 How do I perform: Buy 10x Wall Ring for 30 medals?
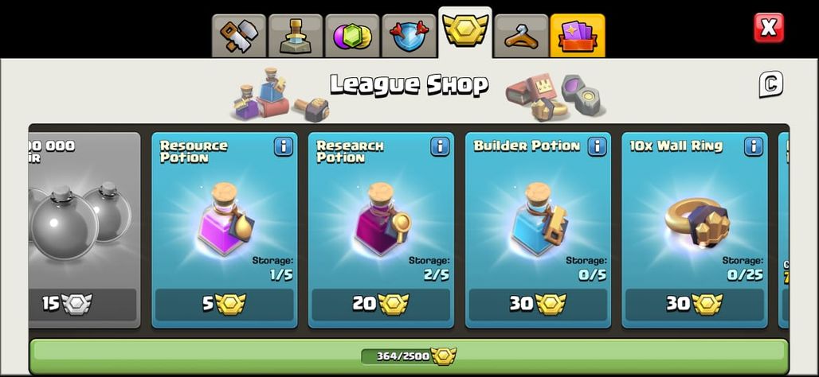695,305
